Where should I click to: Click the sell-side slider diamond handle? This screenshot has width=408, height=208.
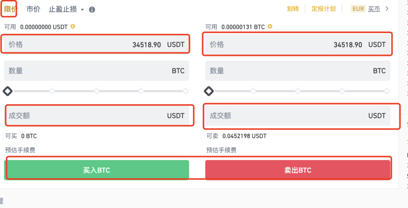coord(209,91)
